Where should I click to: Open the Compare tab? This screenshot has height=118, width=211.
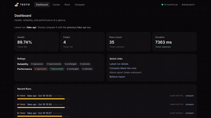(x=80, y=4)
